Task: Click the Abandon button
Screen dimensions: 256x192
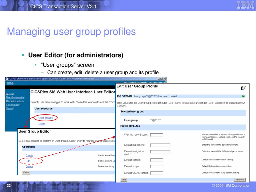Action: point(240,179)
